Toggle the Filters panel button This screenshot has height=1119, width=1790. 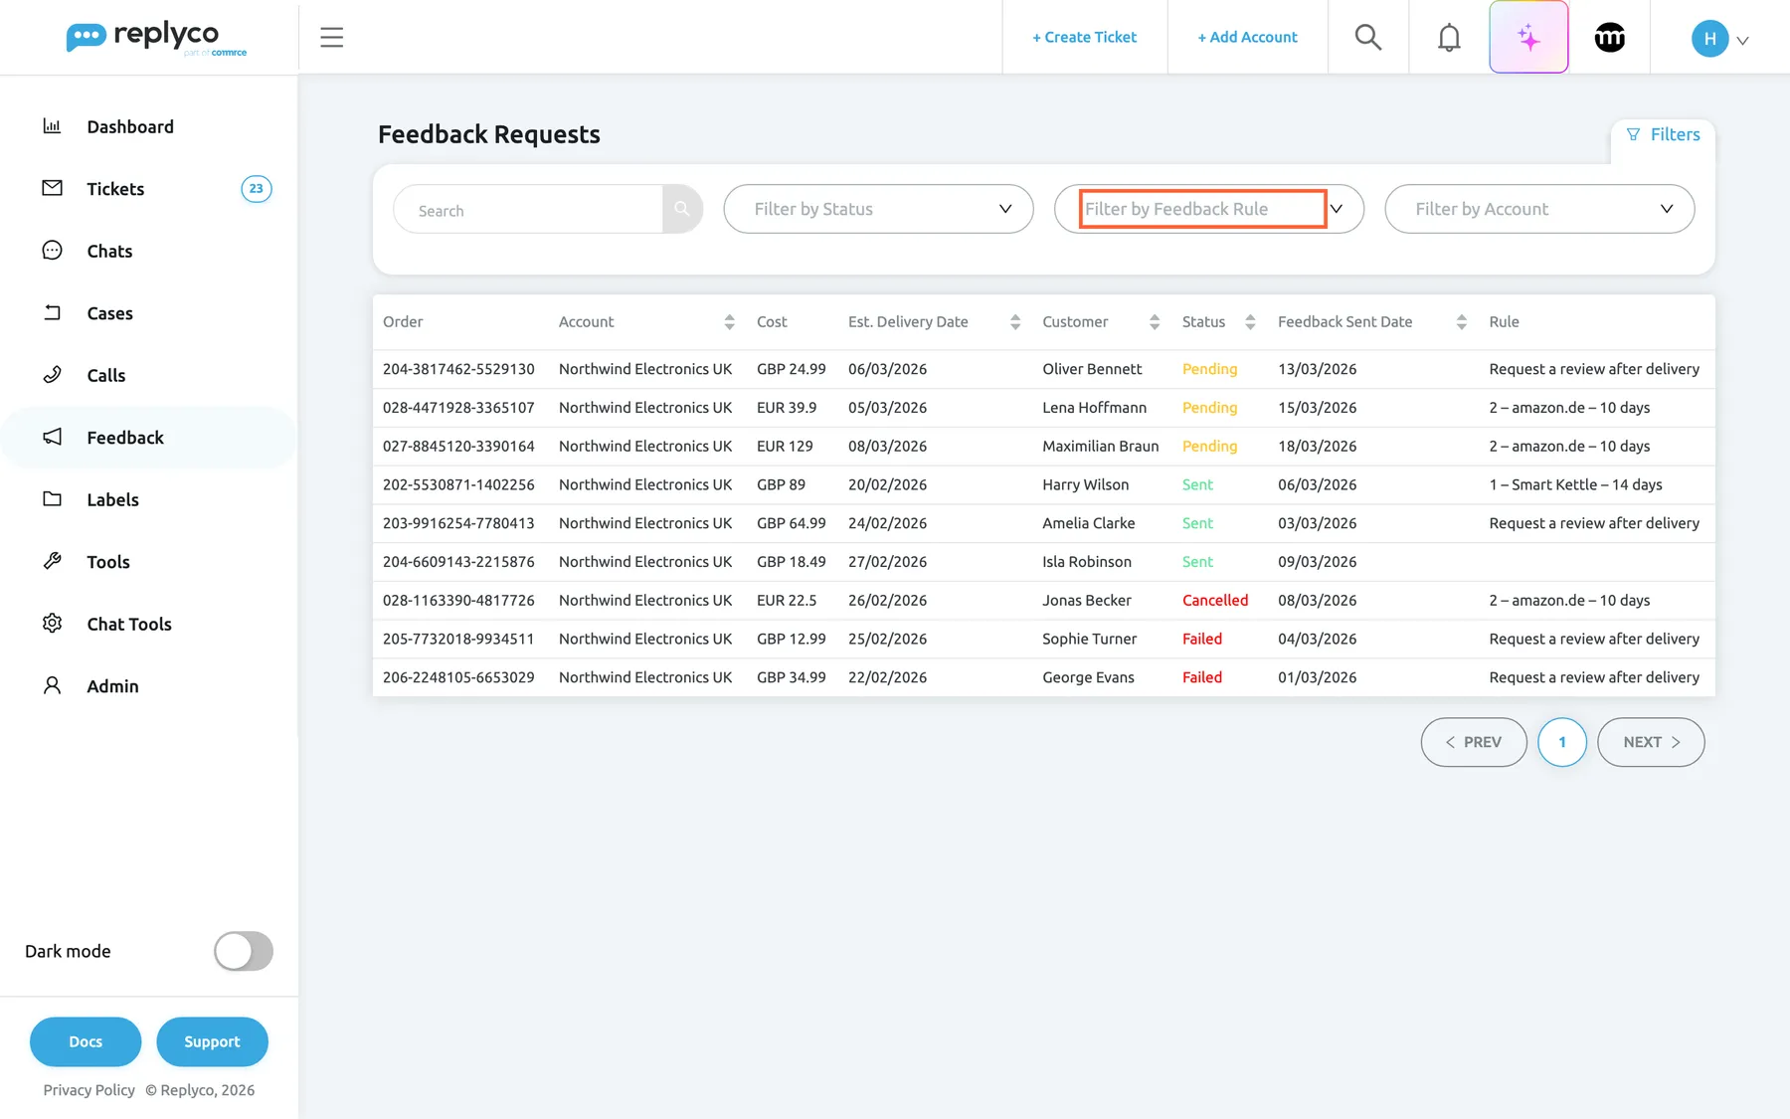tap(1663, 134)
